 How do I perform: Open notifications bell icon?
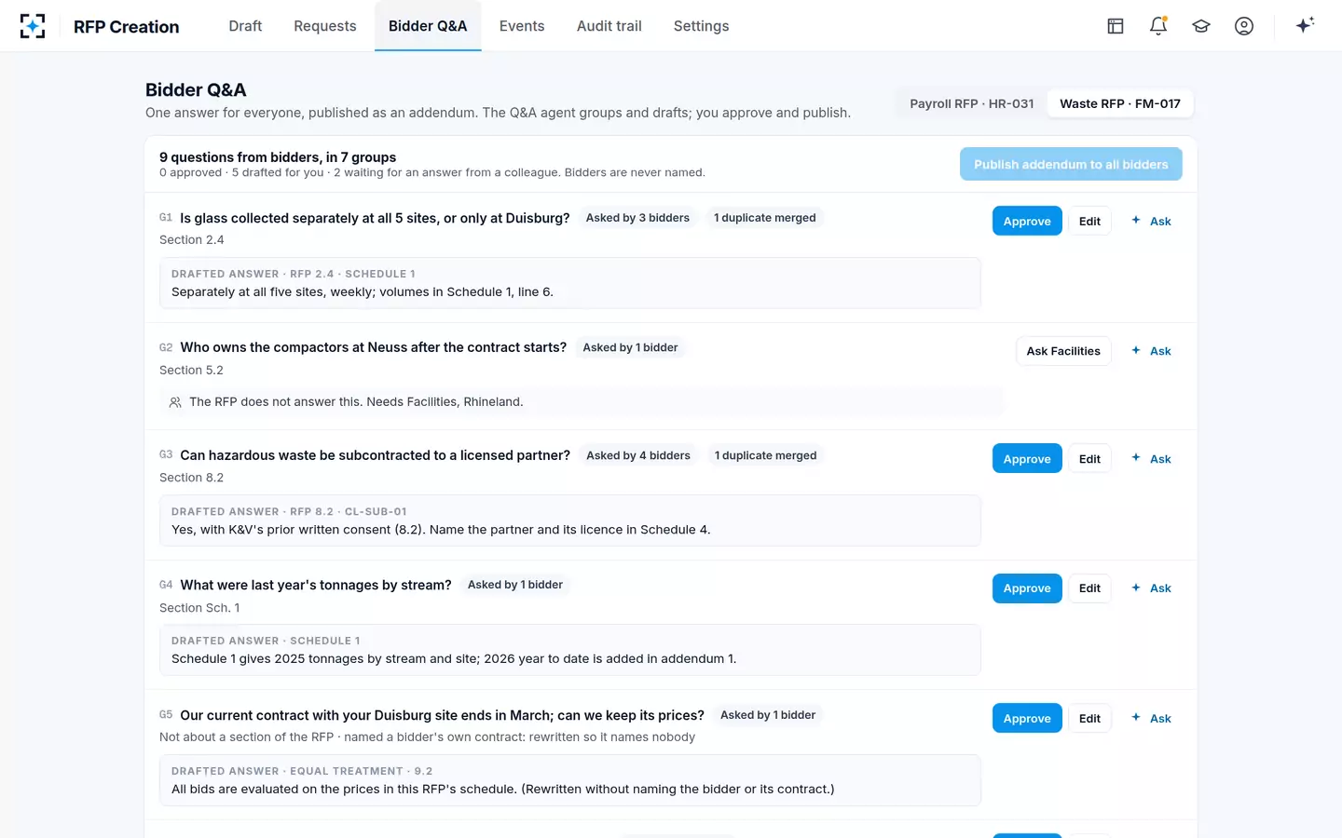click(1158, 26)
